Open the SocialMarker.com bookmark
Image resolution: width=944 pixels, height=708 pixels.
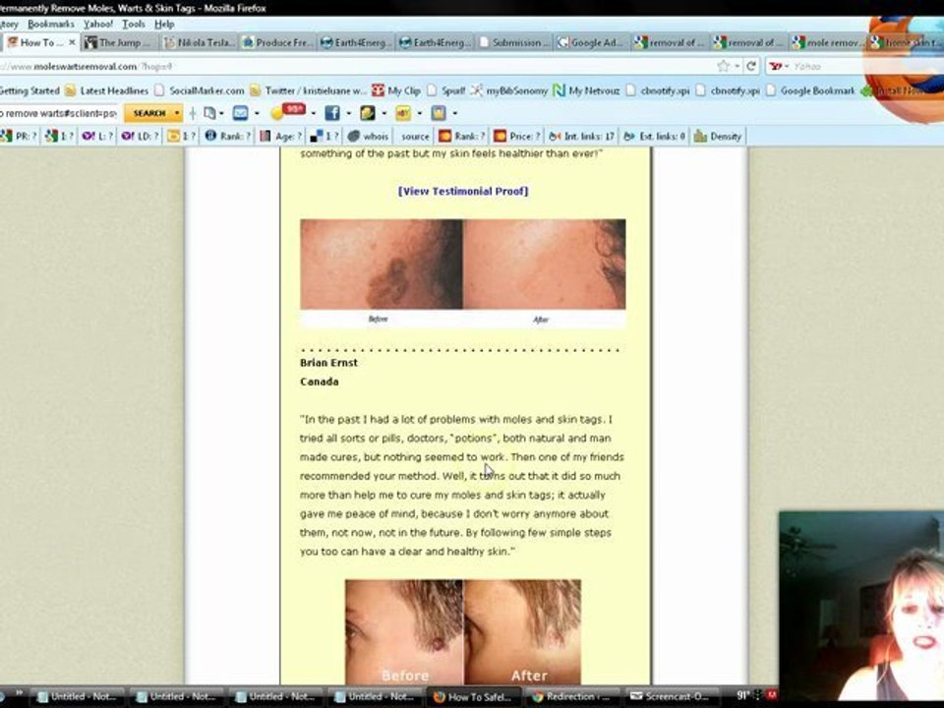pos(200,90)
